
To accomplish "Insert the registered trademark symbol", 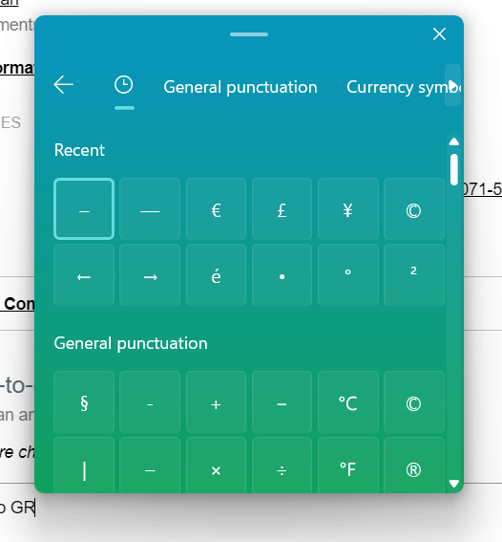I will pyautogui.click(x=413, y=466).
